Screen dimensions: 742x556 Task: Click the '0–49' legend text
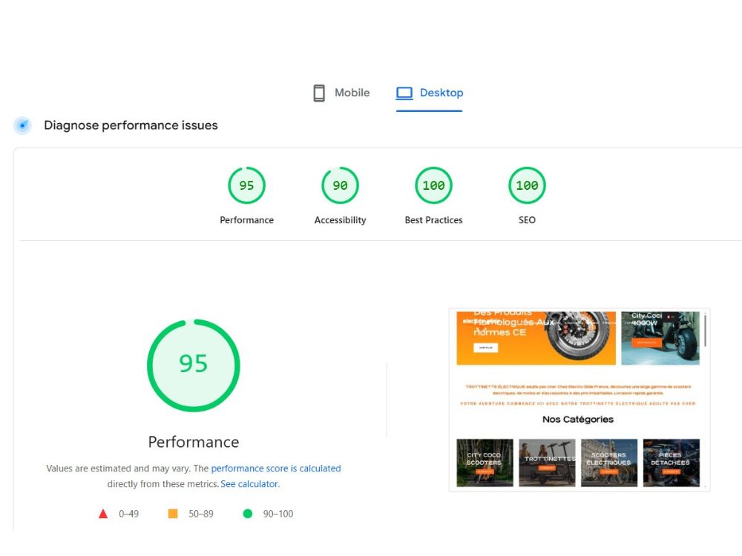tap(128, 514)
